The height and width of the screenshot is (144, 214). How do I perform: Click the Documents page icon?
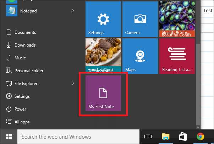[9, 32]
